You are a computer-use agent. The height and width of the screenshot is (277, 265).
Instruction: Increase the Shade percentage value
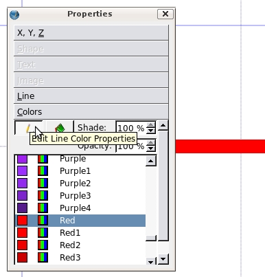[150, 124]
